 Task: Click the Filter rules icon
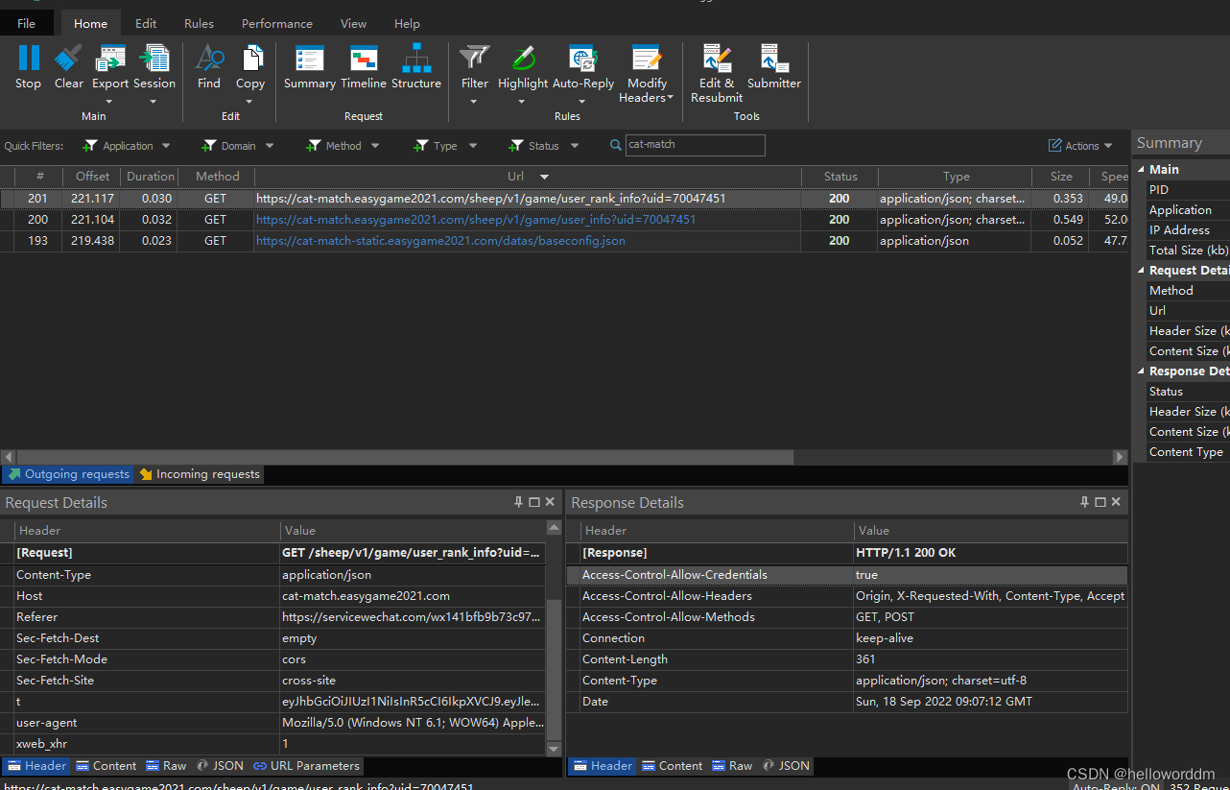(475, 58)
